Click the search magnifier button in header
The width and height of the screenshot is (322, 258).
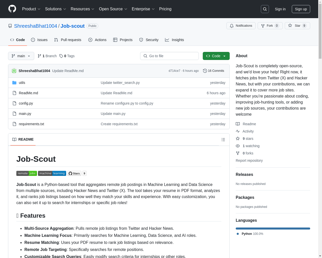(265, 9)
